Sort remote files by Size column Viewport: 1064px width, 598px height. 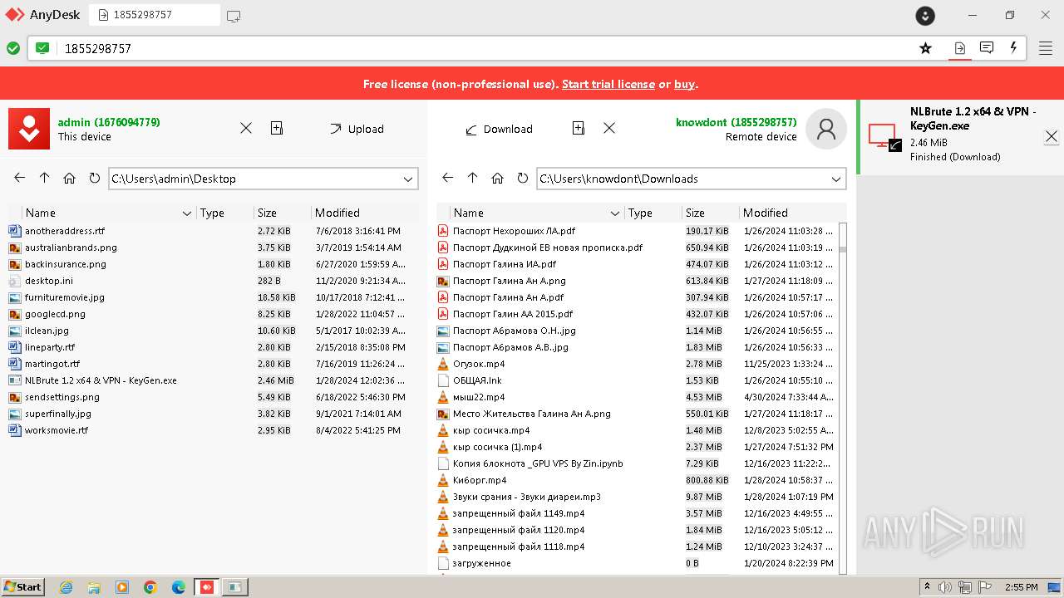710,213
